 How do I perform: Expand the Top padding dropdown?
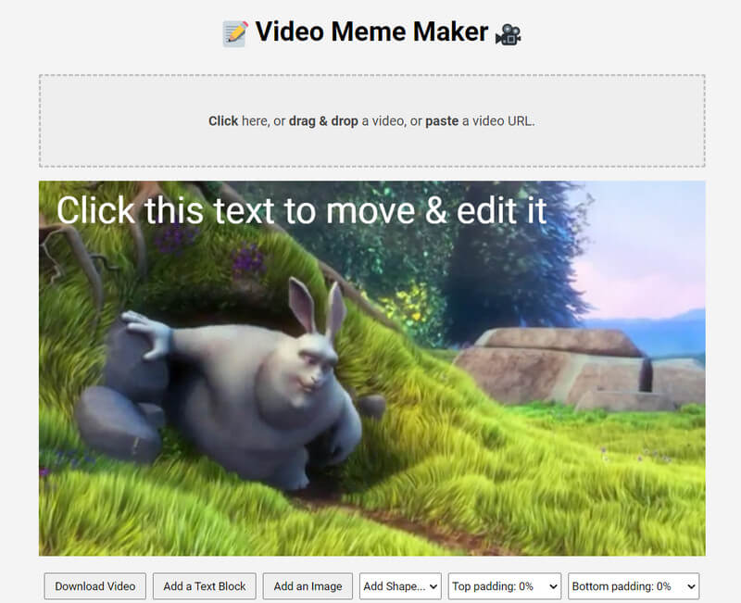[x=504, y=586]
